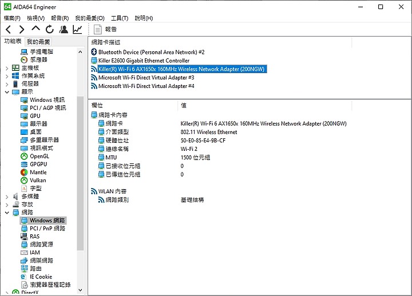Click the MAC address 50-E0-85-E4-9B-CF
This screenshot has height=296, width=412.
pyautogui.click(x=203, y=141)
